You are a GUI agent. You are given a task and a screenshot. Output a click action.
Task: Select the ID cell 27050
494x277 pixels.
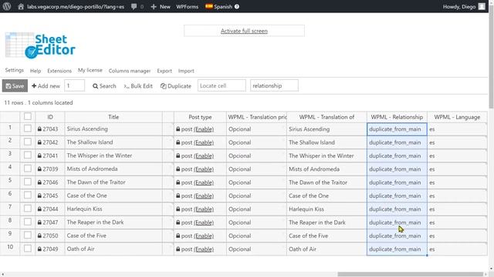tap(50, 235)
